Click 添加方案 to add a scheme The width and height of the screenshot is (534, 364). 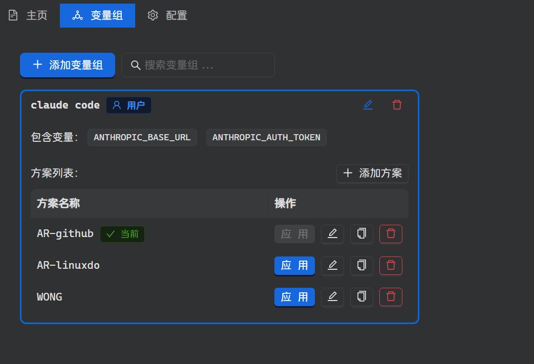coord(372,173)
